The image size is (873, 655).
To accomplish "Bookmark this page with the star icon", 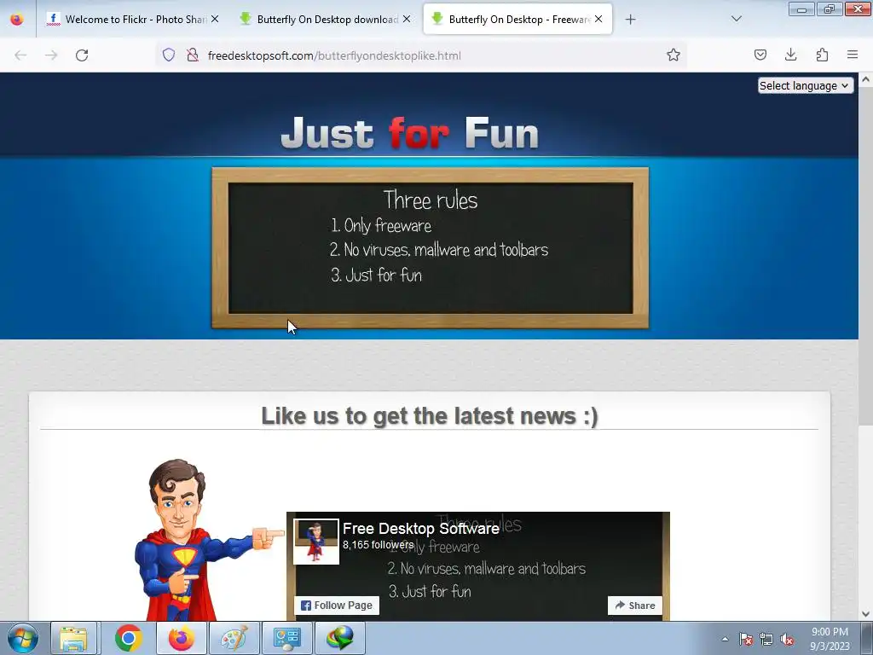I will (x=674, y=55).
